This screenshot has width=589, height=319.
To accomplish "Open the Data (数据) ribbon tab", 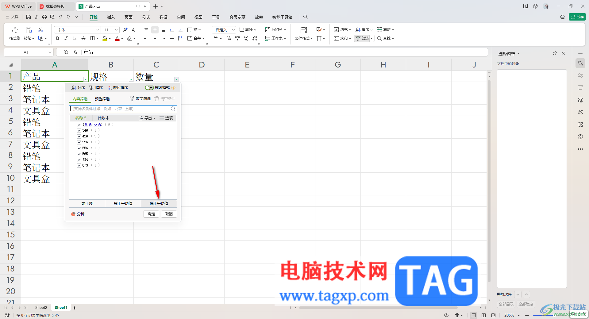I will tap(164, 17).
